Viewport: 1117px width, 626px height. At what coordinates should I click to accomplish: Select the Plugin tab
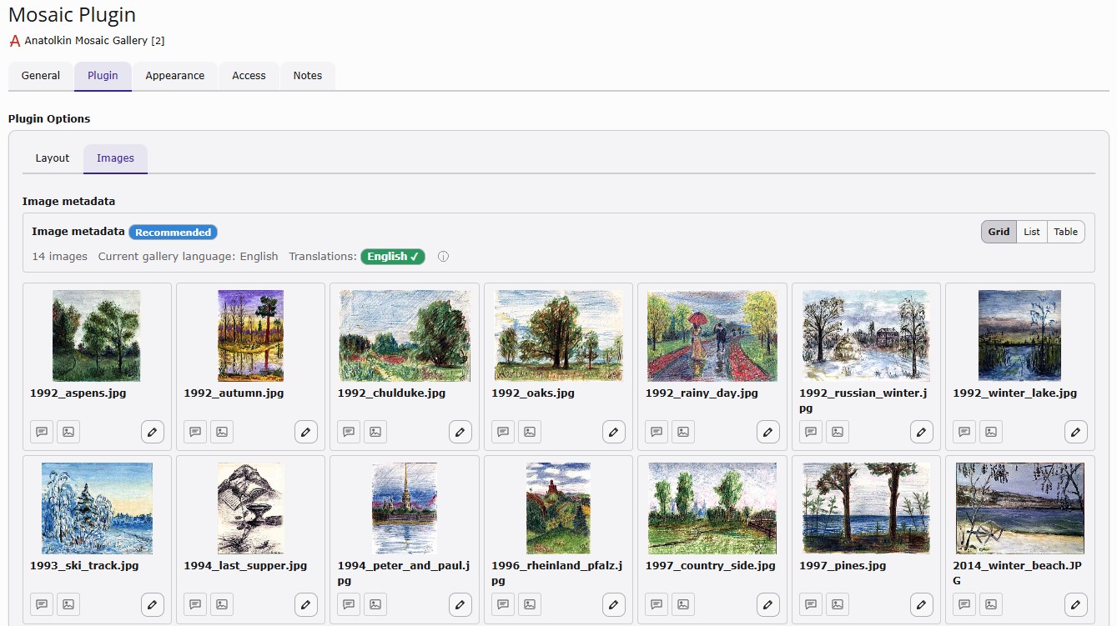point(103,76)
